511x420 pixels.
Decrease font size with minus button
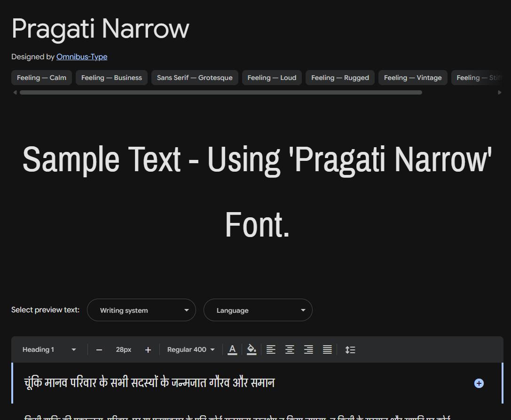coord(99,350)
